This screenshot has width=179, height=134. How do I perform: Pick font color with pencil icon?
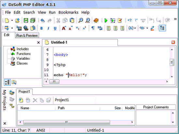pyautogui.click(x=152, y=28)
